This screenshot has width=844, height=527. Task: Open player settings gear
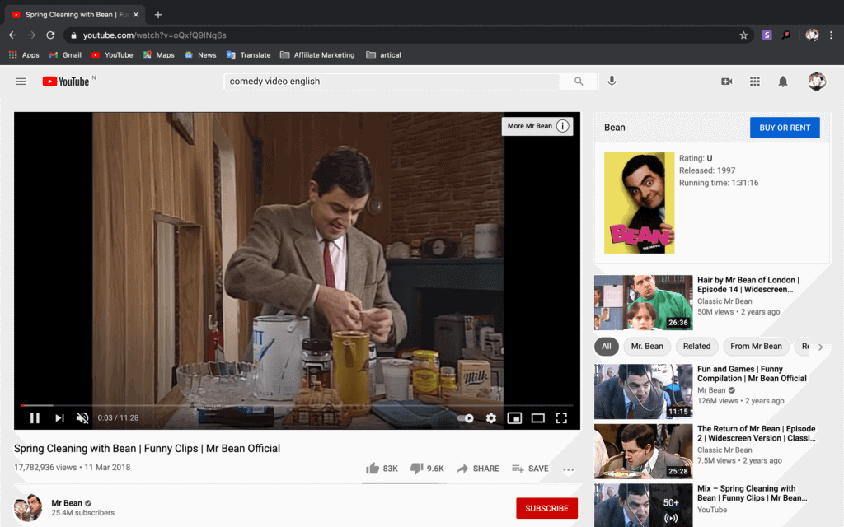pos(491,417)
